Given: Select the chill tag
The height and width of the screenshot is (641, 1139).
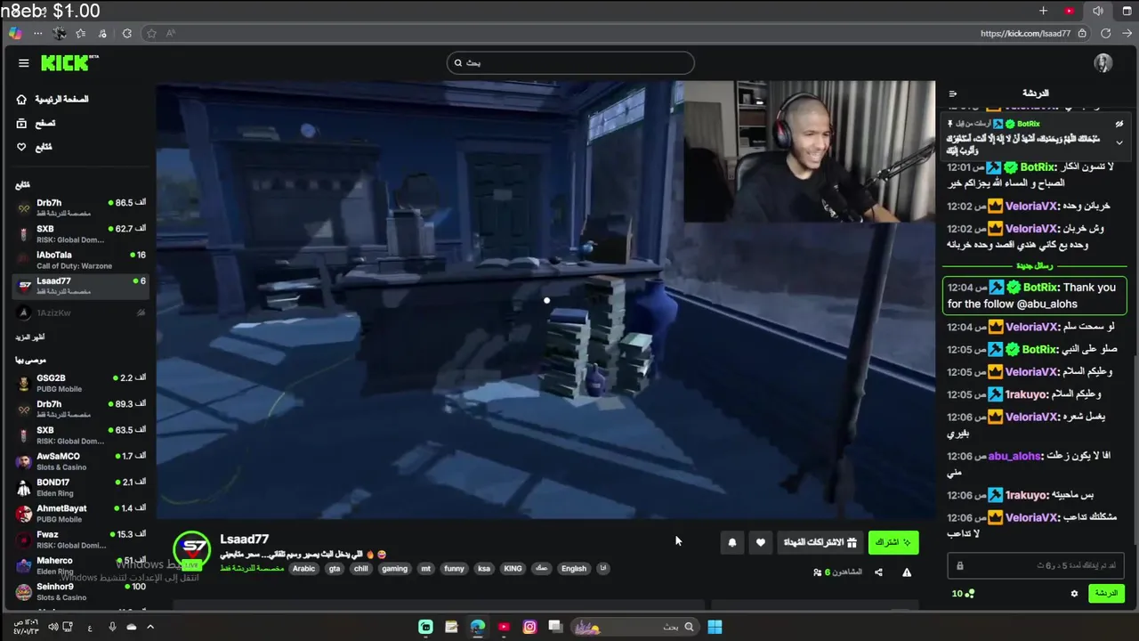Looking at the screenshot, I should [x=360, y=569].
